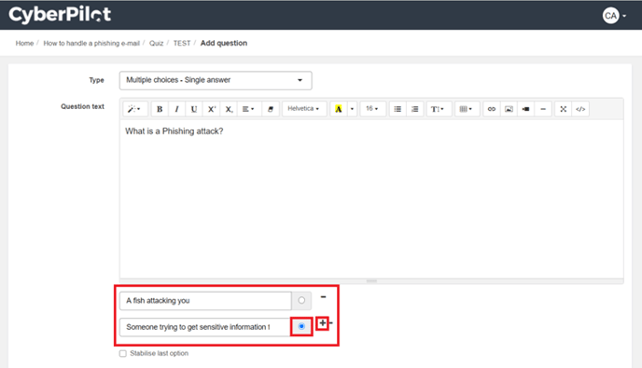Image resolution: width=642 pixels, height=368 pixels.
Task: Open TEST breadcrumb link
Action: coord(182,44)
